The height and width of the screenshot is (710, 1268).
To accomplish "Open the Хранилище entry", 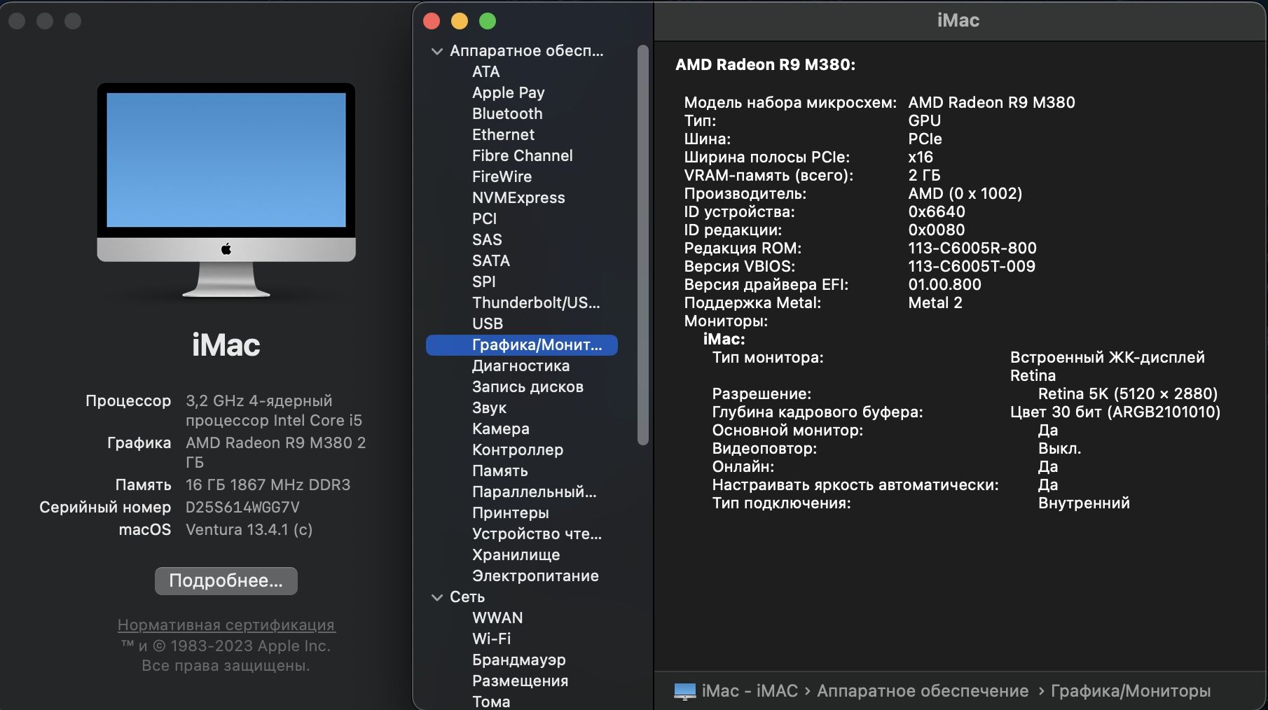I will pyautogui.click(x=516, y=555).
